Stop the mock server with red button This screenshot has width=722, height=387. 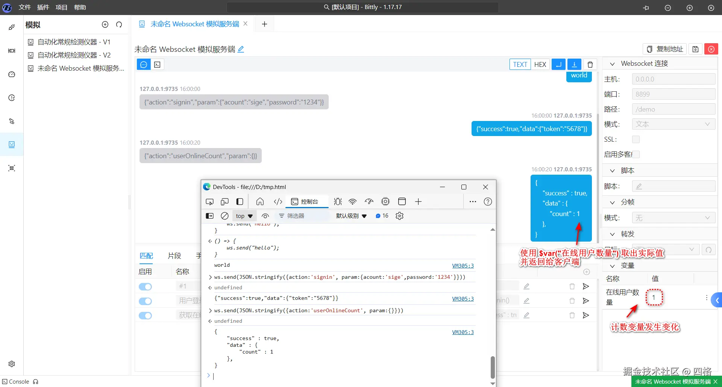point(711,49)
